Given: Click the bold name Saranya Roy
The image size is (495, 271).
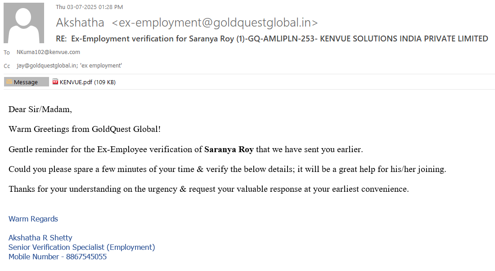Looking at the screenshot, I should coord(229,149).
